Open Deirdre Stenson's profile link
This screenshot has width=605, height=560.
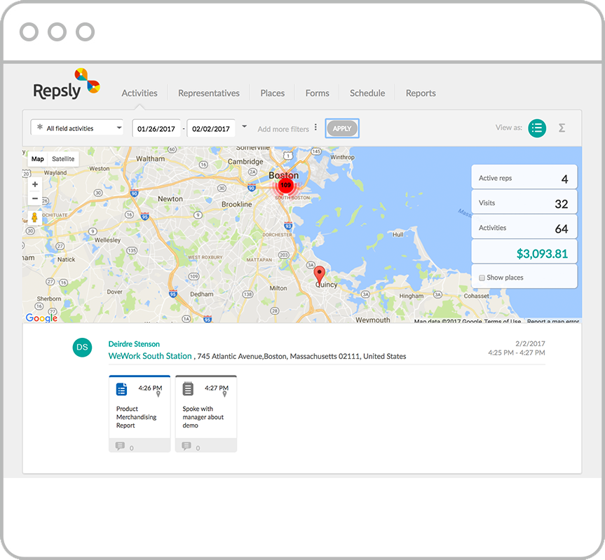pyautogui.click(x=134, y=344)
